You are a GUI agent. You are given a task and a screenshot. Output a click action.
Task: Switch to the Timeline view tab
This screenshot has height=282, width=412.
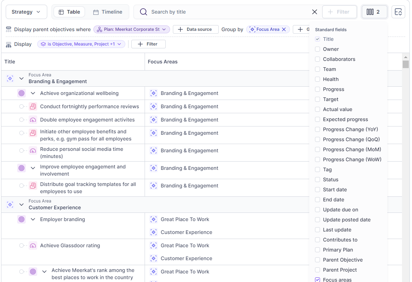tap(108, 12)
